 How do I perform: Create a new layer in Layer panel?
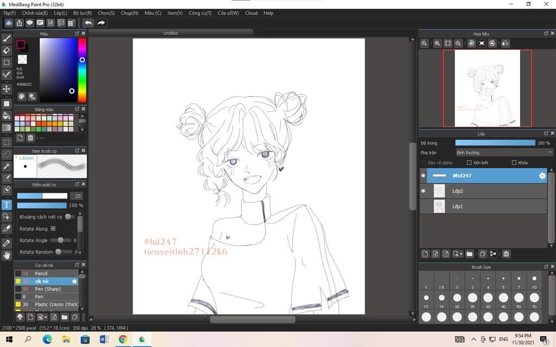click(x=425, y=254)
